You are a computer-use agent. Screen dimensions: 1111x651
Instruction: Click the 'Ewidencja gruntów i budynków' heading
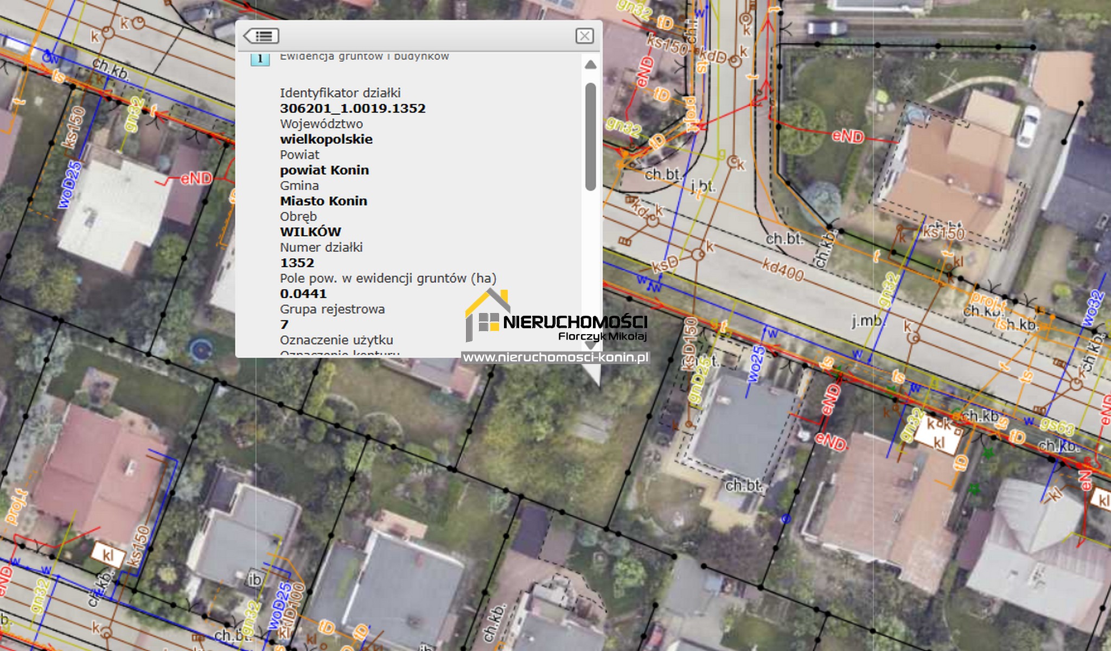364,56
